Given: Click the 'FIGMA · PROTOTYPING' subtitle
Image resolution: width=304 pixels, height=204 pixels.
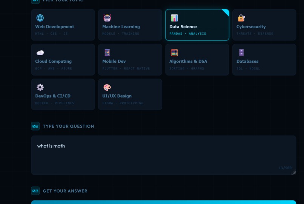Looking at the screenshot, I should coord(123,103).
